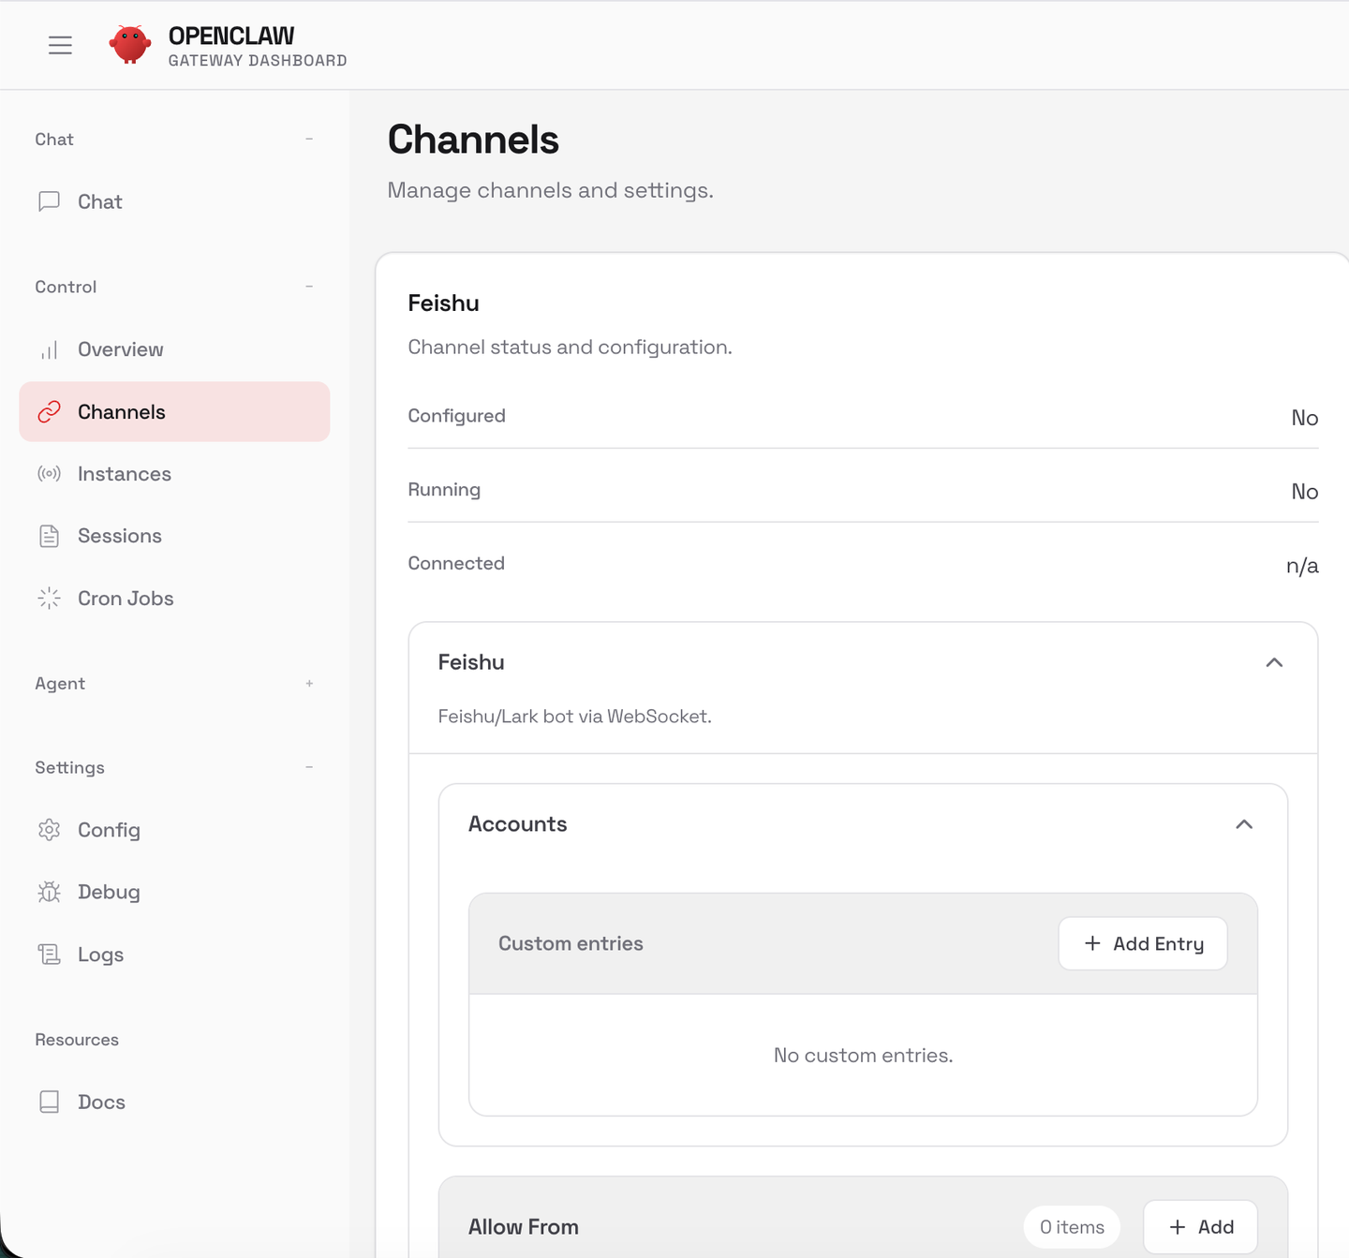Image resolution: width=1349 pixels, height=1258 pixels.
Task: Click the Debug bug icon
Action: click(x=50, y=892)
